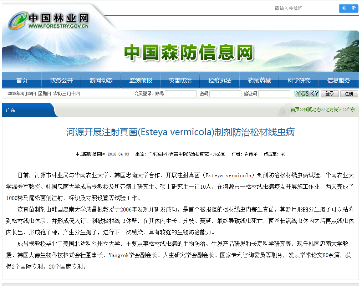
Task: Open 药剂药械 in the navigation bar
Action: (x=259, y=81)
